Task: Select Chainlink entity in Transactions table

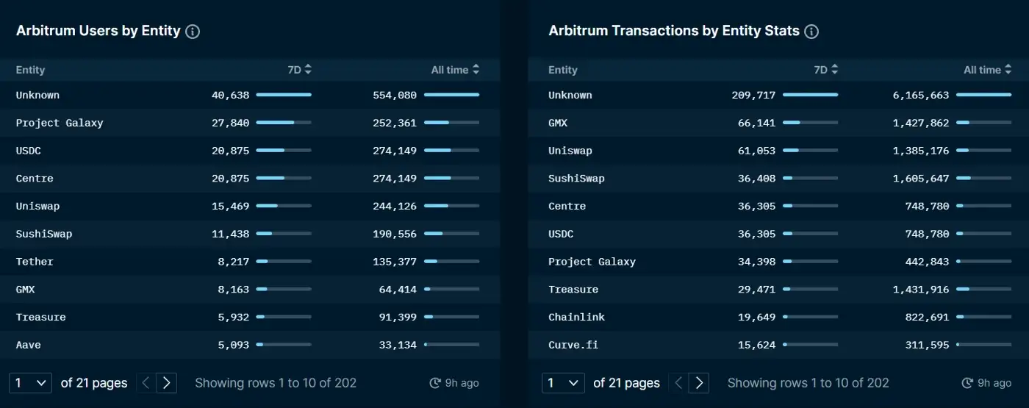Action: (x=576, y=318)
